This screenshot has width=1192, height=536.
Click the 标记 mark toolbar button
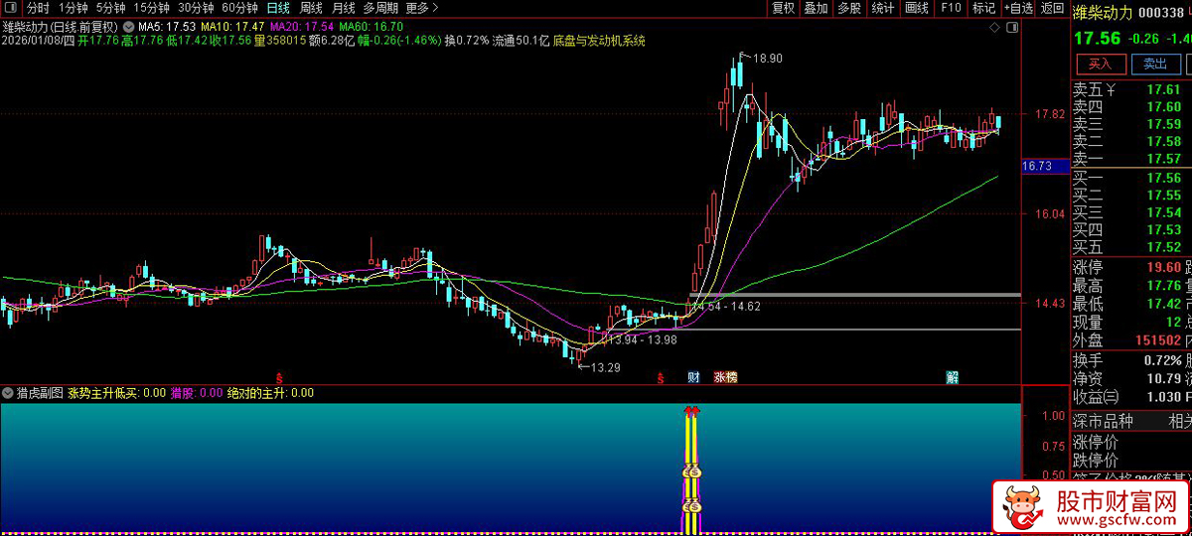tap(983, 8)
